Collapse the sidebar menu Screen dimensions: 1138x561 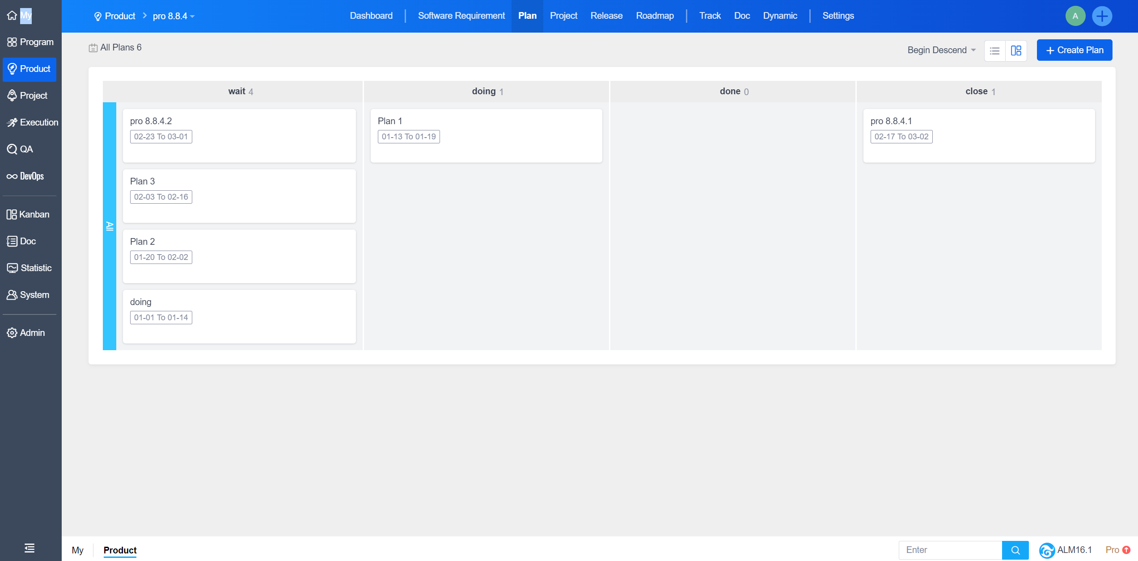tap(30, 548)
